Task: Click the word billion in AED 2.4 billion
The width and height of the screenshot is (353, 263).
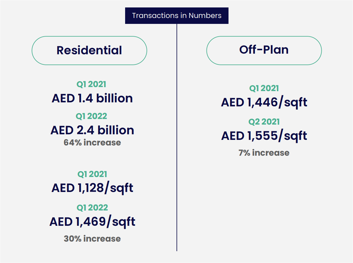Action: (116, 130)
